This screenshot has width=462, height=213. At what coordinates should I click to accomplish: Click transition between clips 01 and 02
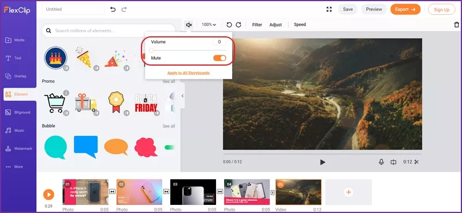112,192
